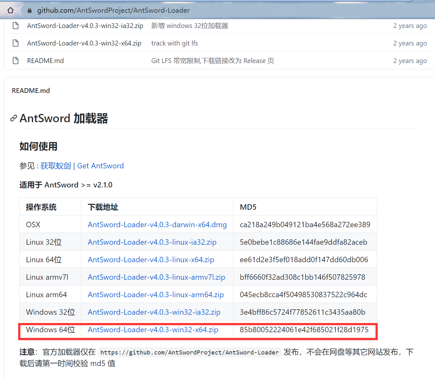Click MD5 ee61d2e3f5ef018add0f147dd60db006
The image size is (435, 379).
(x=304, y=260)
